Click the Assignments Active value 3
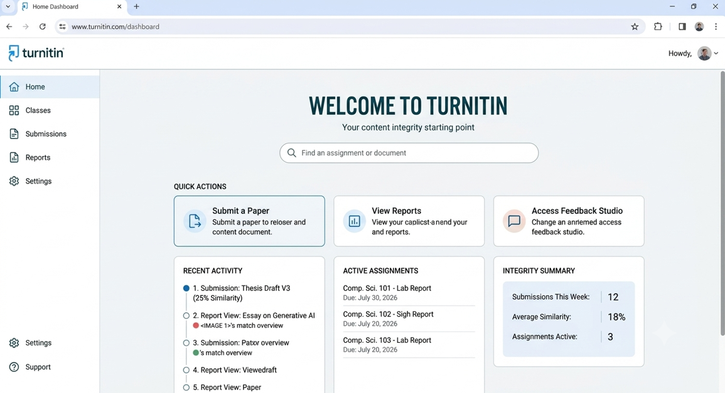This screenshot has width=725, height=393. tap(610, 337)
